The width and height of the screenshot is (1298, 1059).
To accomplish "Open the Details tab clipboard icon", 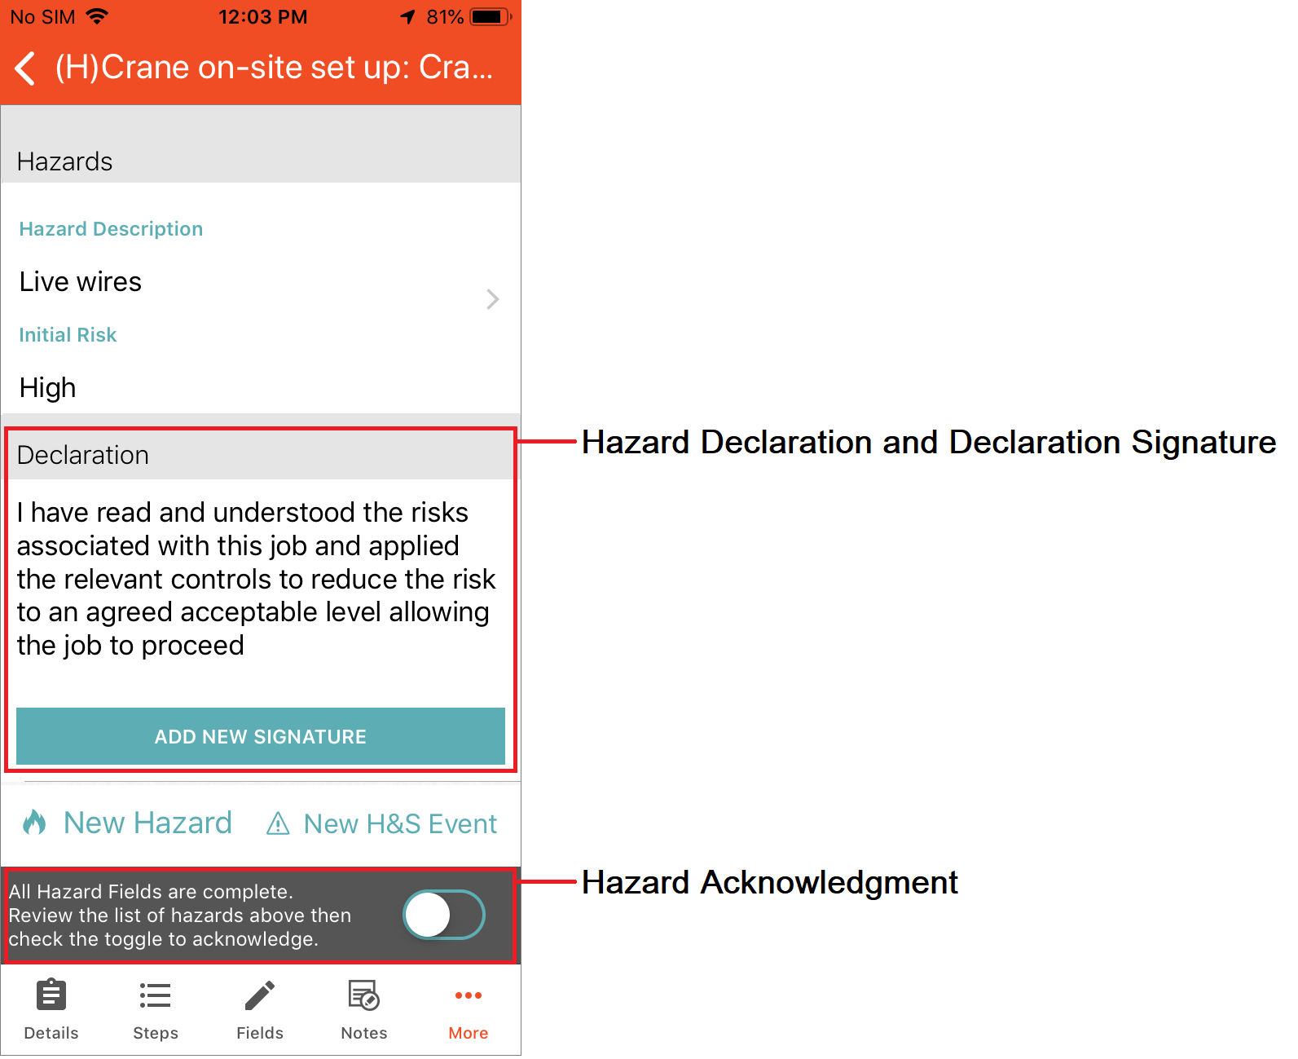I will click(51, 995).
